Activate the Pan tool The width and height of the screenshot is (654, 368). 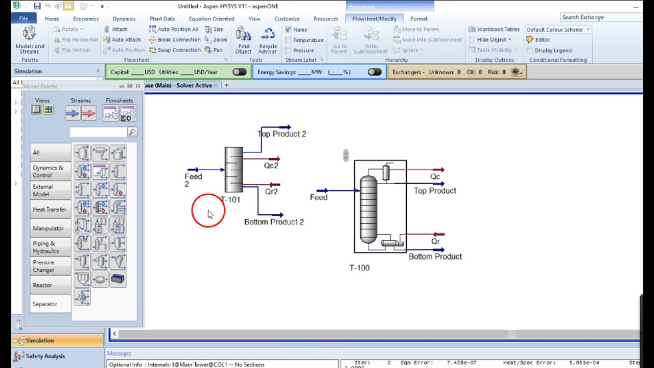(214, 50)
